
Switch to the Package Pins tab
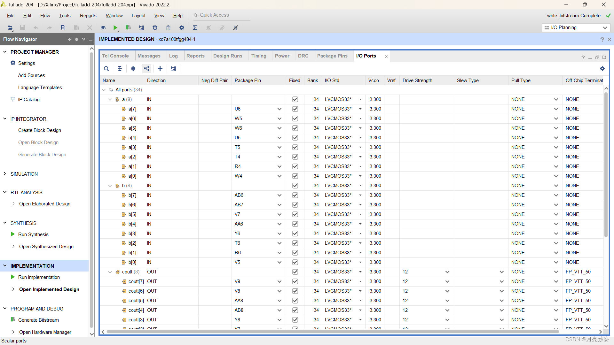coord(332,56)
